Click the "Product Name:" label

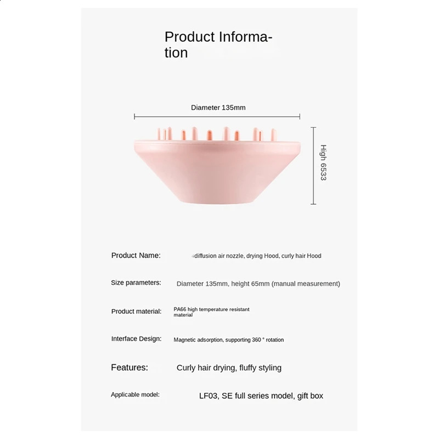[x=136, y=255]
